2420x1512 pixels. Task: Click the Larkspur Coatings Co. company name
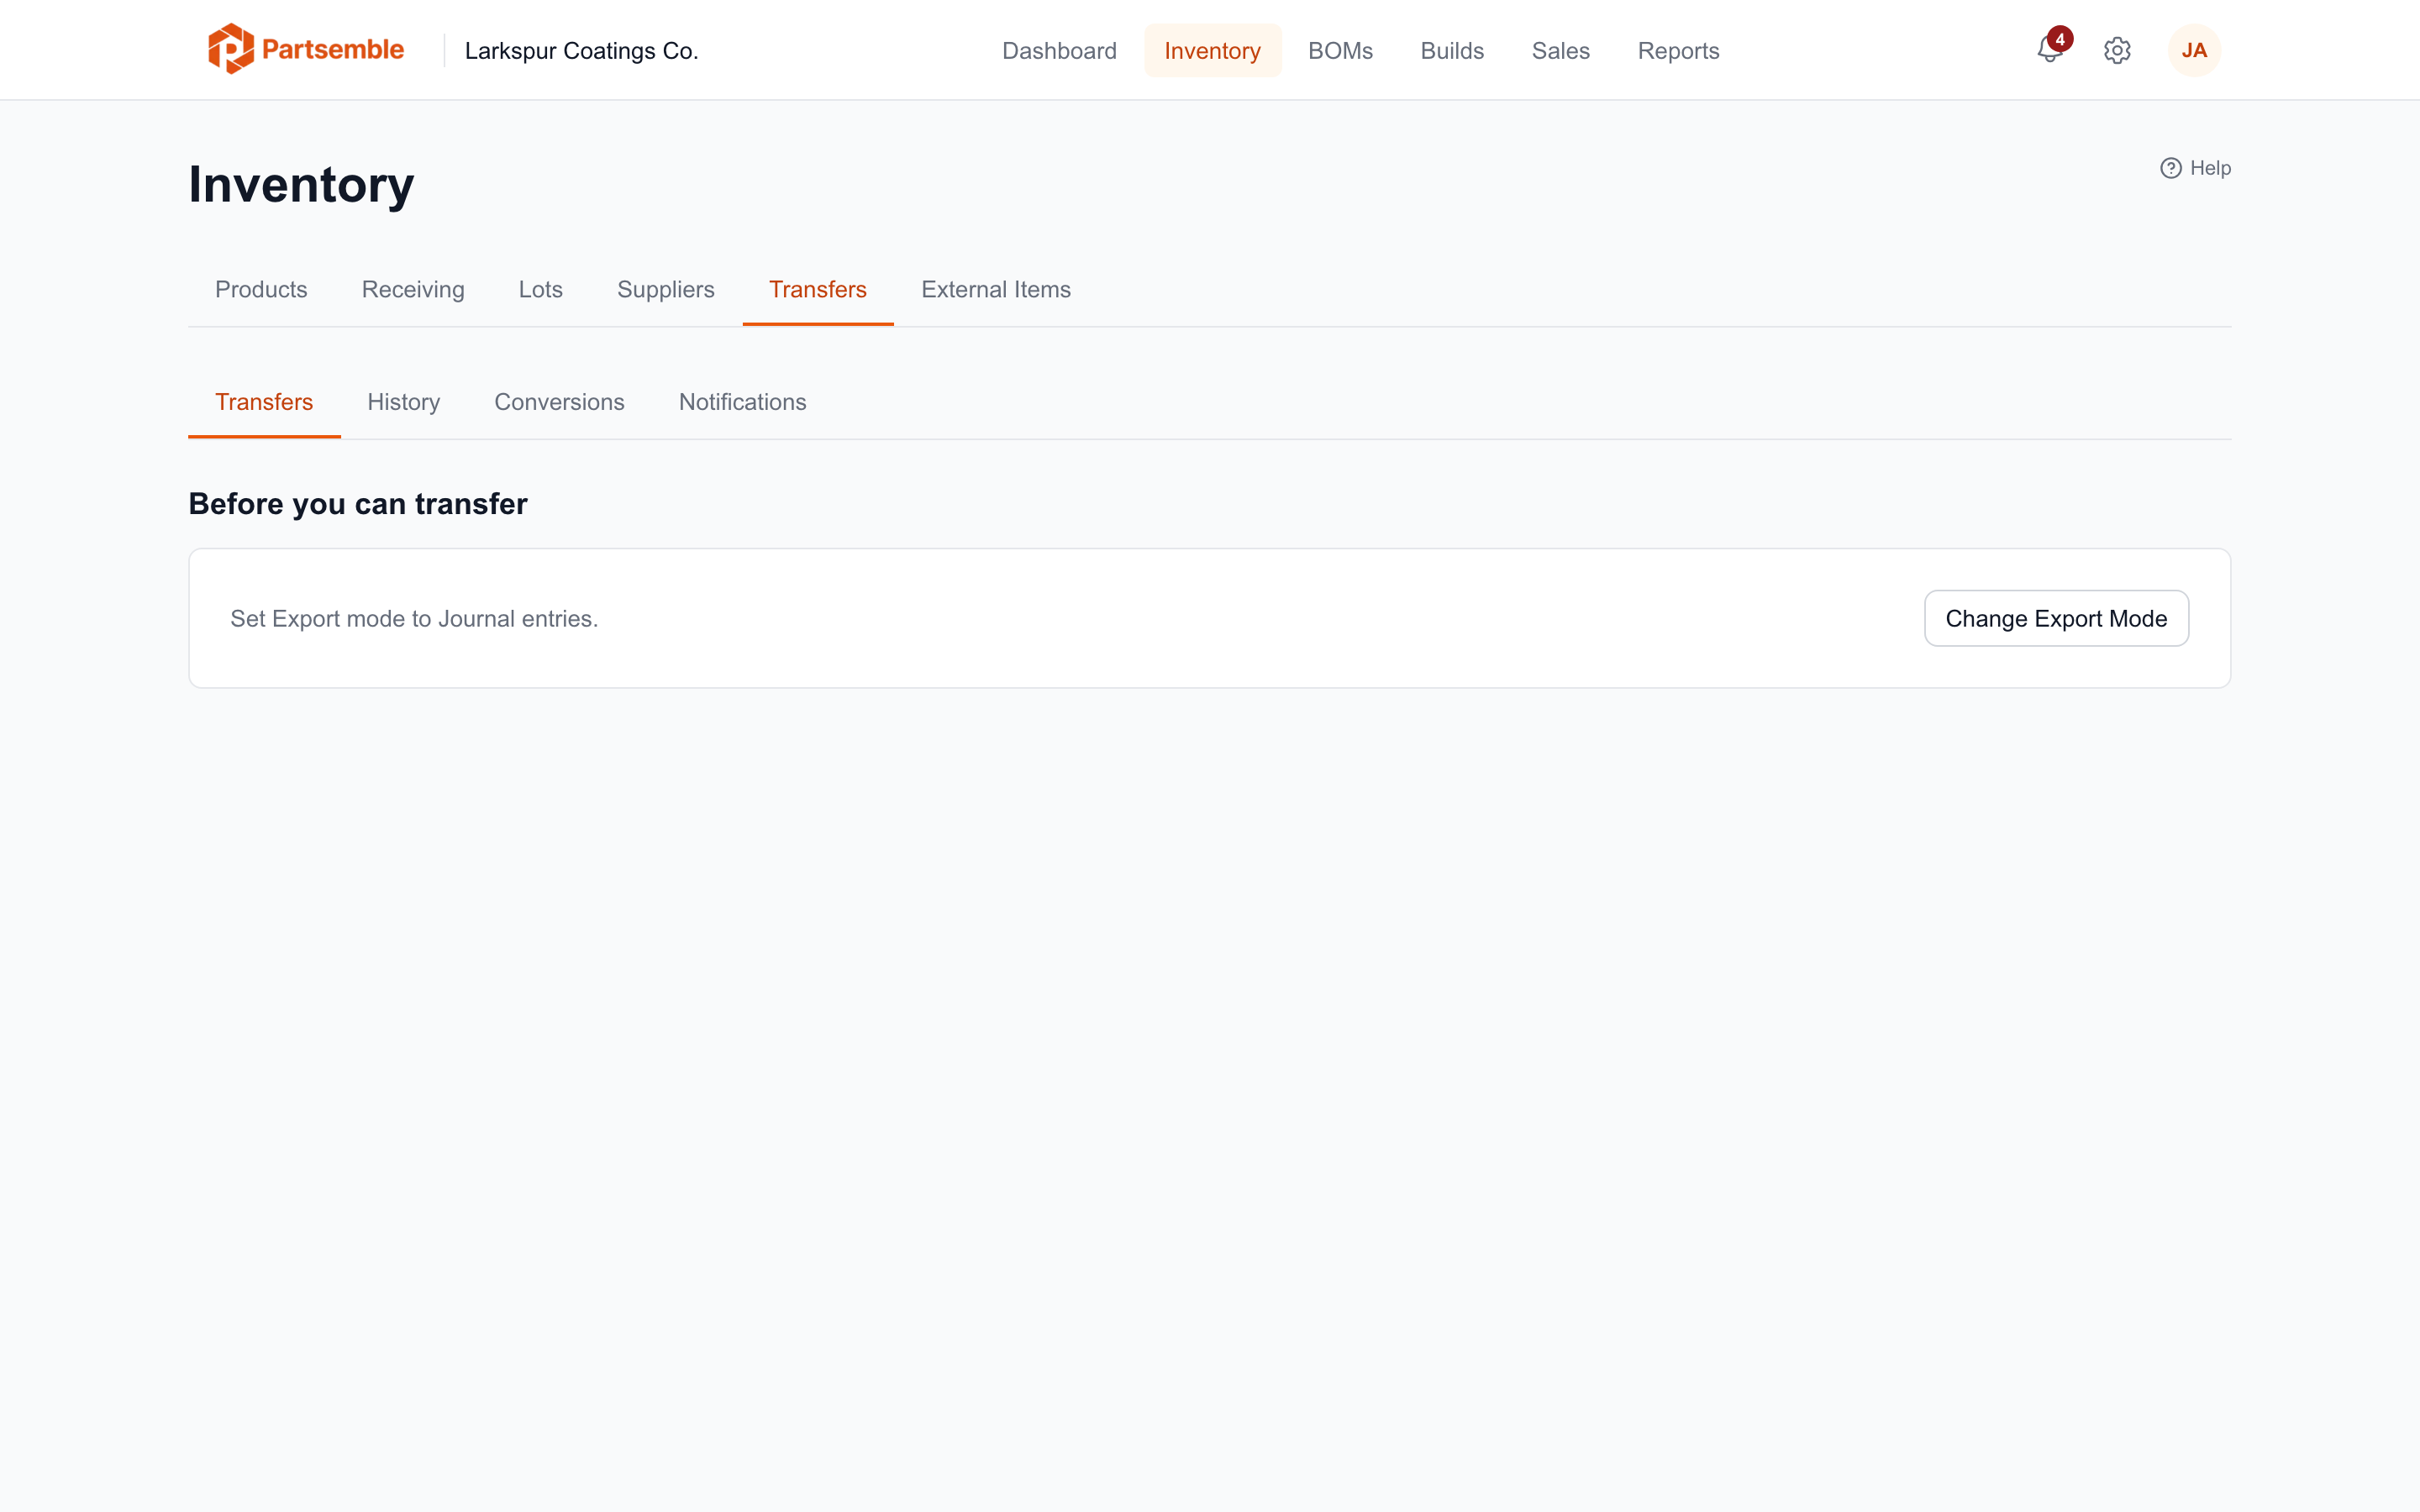[581, 51]
